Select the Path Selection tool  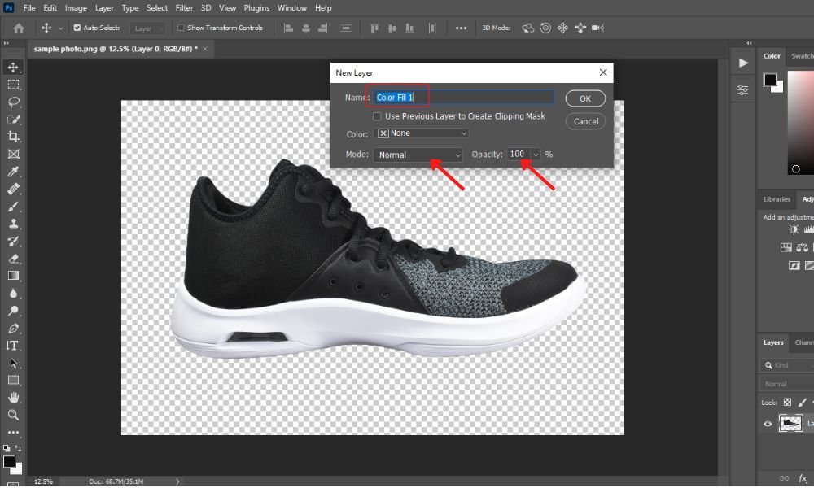pyautogui.click(x=13, y=363)
